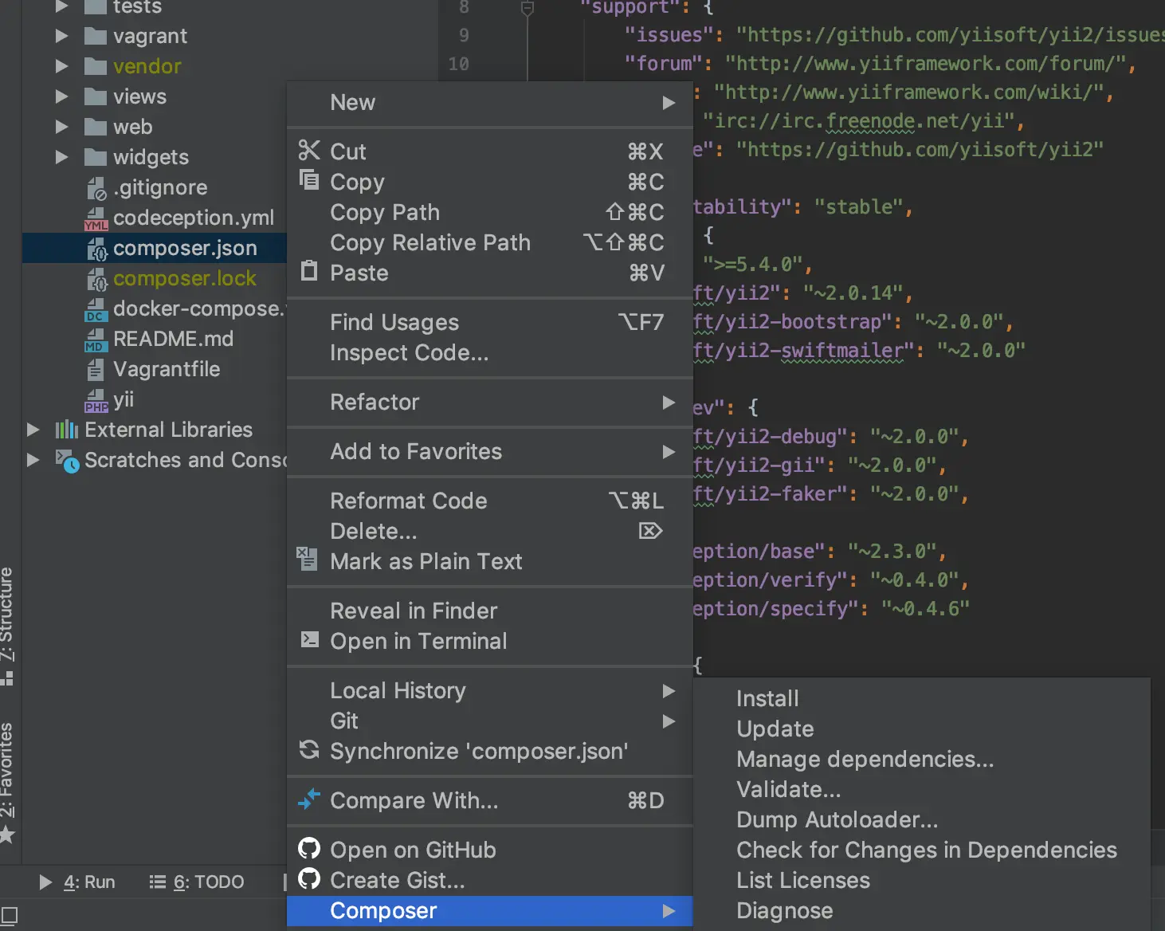Click the Copy icon in context menu
The width and height of the screenshot is (1165, 931).
(x=308, y=180)
